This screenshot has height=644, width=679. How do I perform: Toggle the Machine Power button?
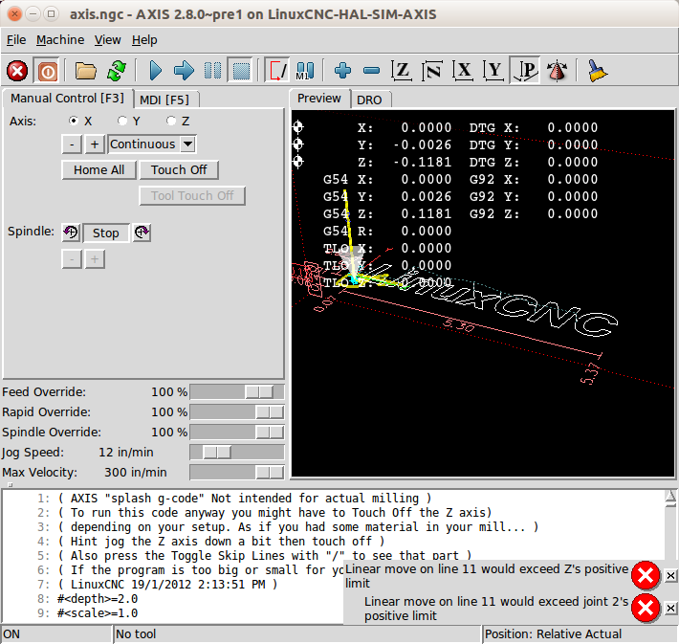(x=48, y=71)
